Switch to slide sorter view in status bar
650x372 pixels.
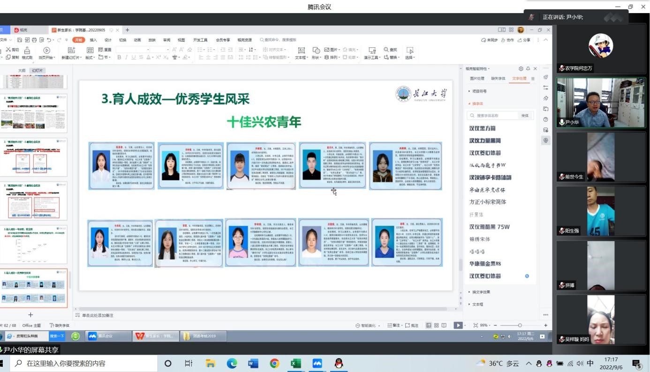[x=436, y=325]
